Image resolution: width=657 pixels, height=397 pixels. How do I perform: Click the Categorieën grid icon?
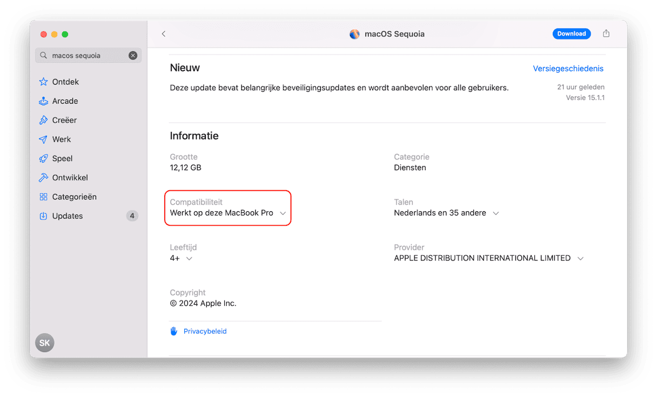click(x=44, y=197)
